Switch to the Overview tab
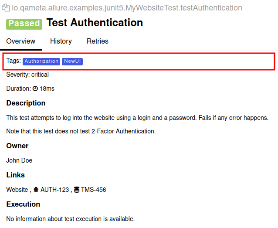278x228 pixels. coord(20,41)
